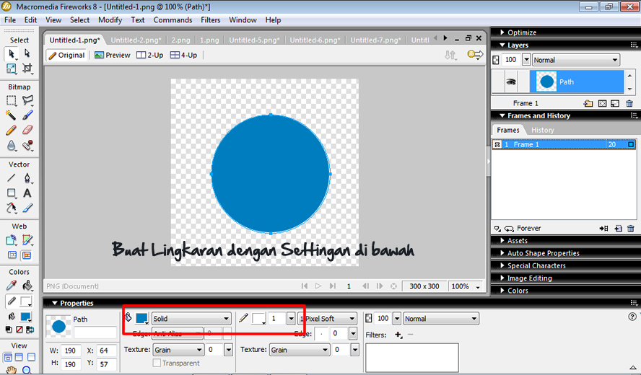Select the Magic Wand tool
This screenshot has width=641, height=375.
click(x=11, y=115)
